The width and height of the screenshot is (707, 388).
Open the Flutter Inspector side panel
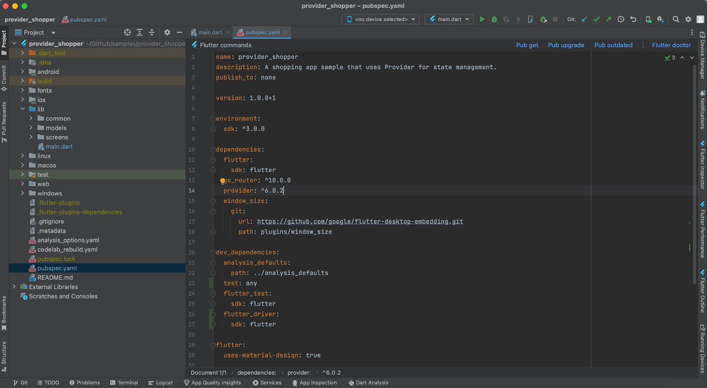[x=702, y=165]
